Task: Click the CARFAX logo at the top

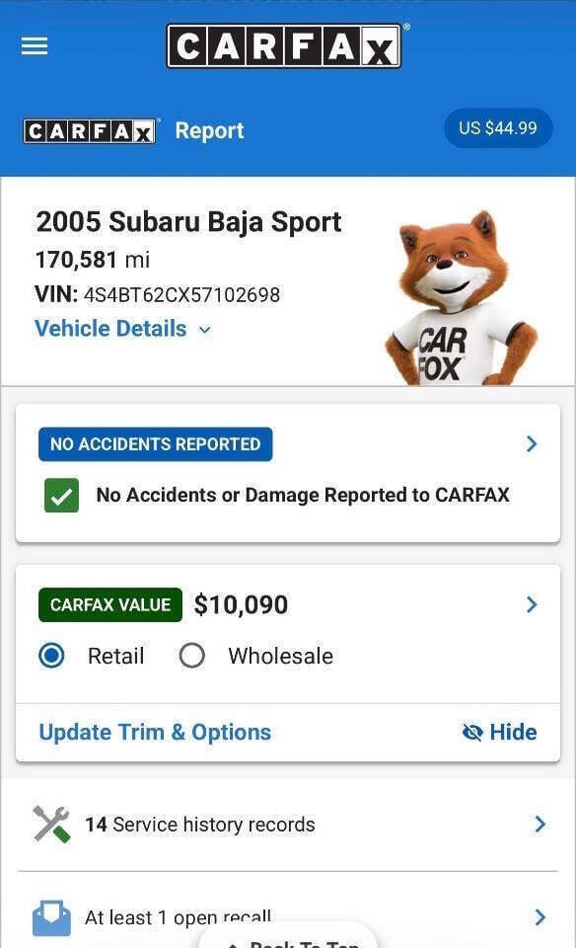Action: (284, 45)
